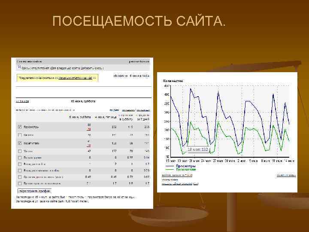Click the '19 мая: 132' tooltip on chart

pyautogui.click(x=198, y=150)
